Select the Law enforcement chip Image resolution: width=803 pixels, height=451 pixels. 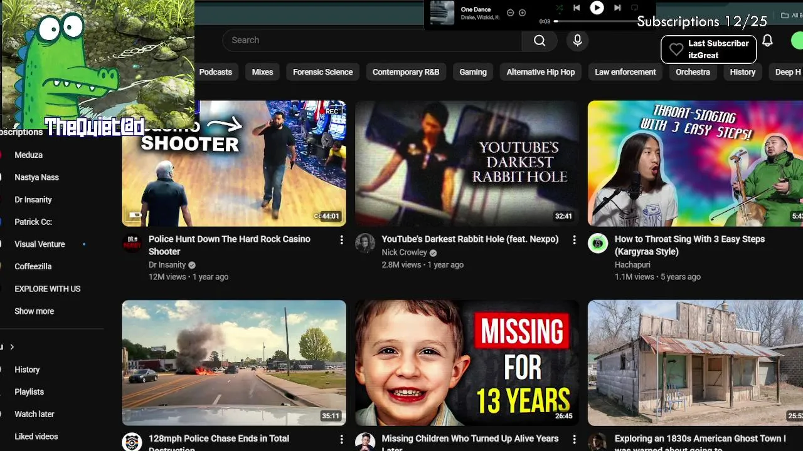click(x=625, y=72)
